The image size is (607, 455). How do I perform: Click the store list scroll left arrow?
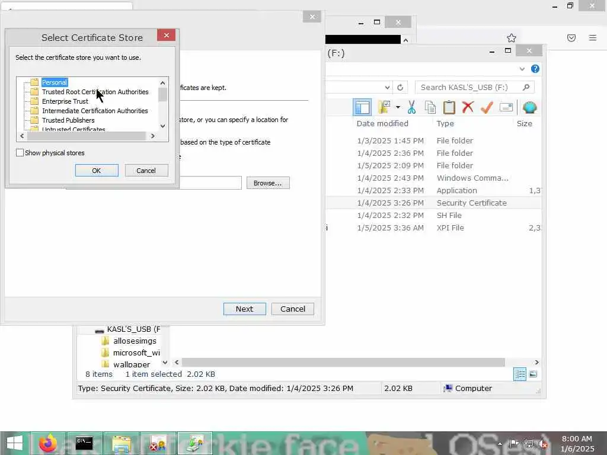22,136
